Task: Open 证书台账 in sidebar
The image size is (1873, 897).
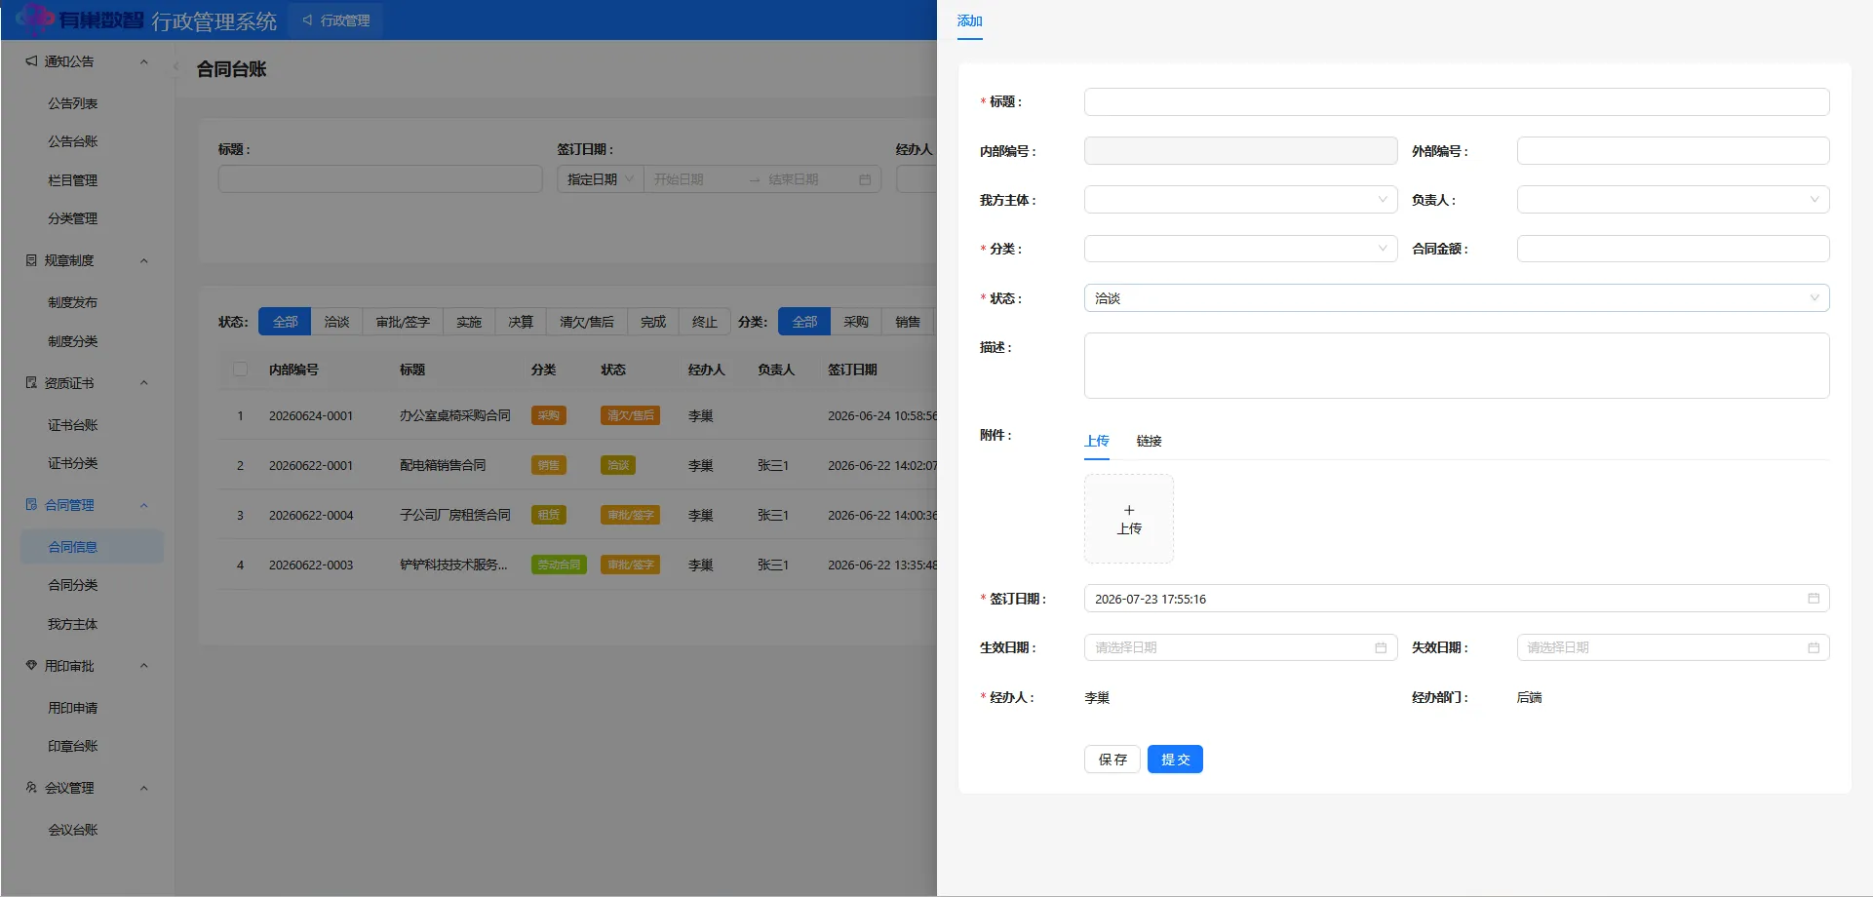Action: [73, 425]
